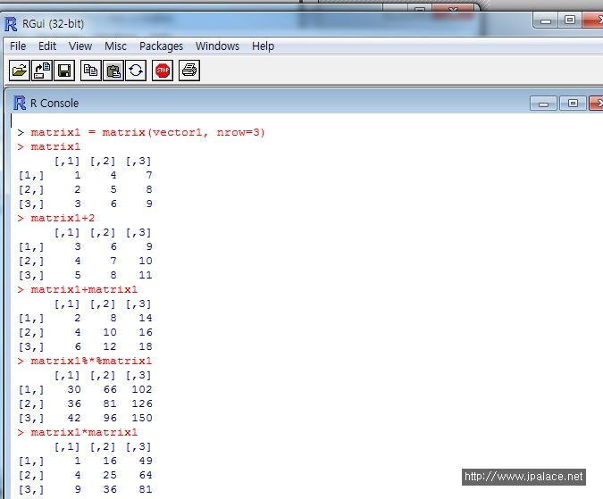Print using the printer toolbar icon

pos(189,71)
